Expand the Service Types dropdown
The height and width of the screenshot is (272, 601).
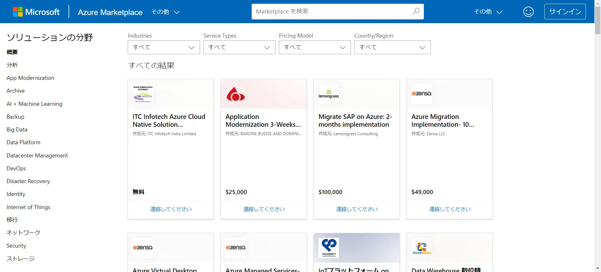coord(239,47)
